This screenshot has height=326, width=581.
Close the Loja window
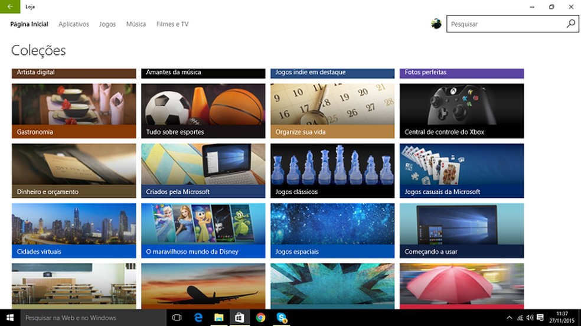571,6
